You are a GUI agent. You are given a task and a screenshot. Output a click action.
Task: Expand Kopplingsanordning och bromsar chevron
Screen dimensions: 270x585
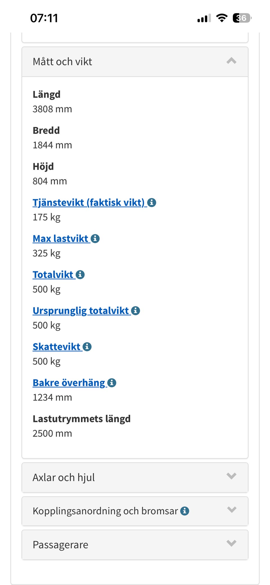[231, 510]
